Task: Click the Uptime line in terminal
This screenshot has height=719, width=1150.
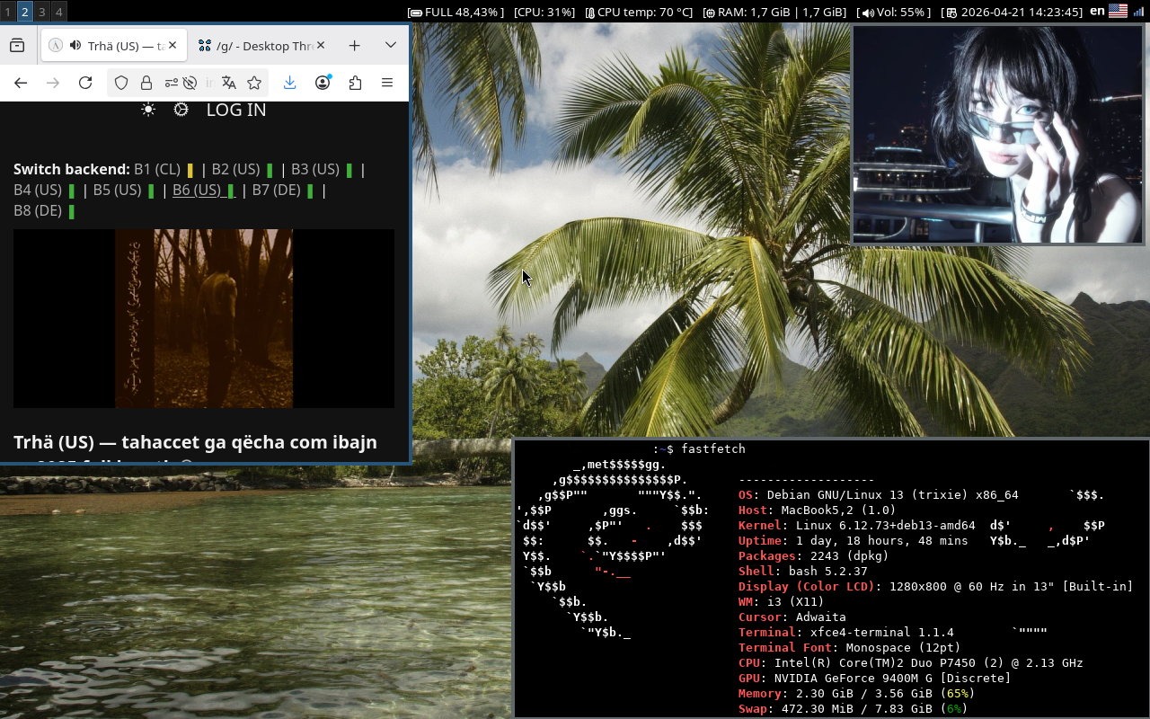Action: pos(854,541)
